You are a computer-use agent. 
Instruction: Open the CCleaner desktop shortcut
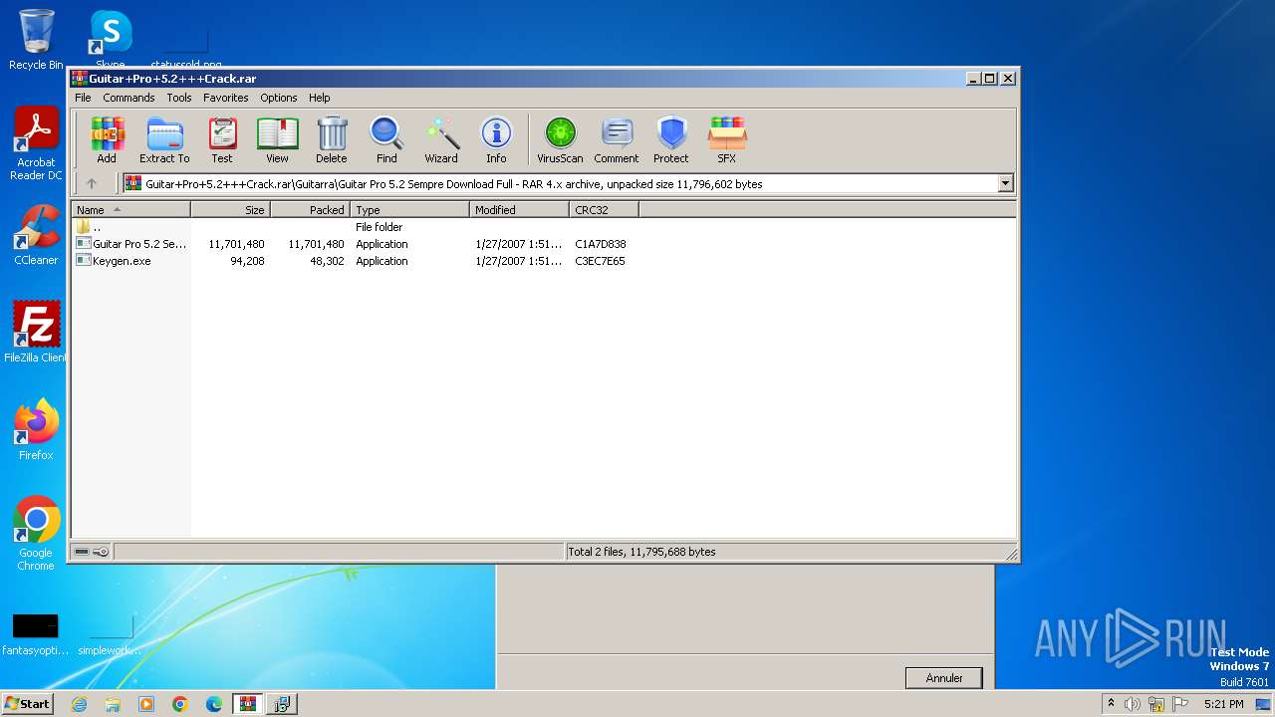tap(36, 235)
